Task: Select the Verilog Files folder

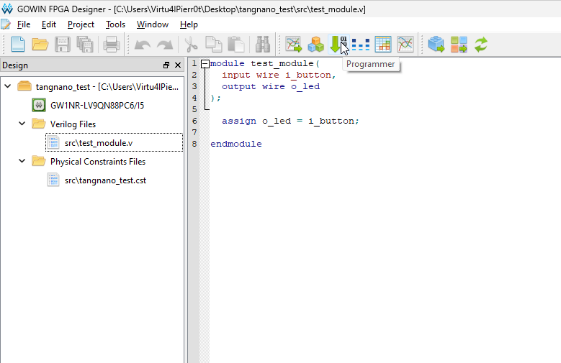Action: (x=73, y=124)
